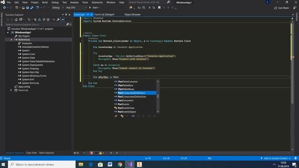Switch to the Object Browser tab
The width and height of the screenshot is (299, 168).
coord(133,14)
